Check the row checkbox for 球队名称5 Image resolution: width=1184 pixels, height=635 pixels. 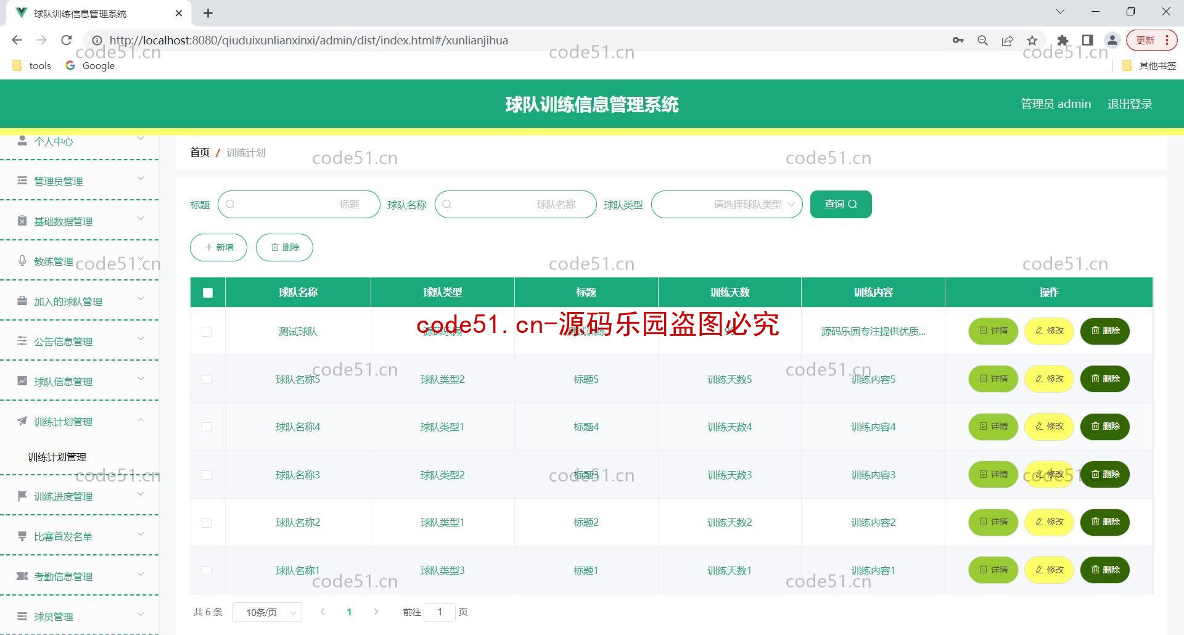(x=207, y=379)
